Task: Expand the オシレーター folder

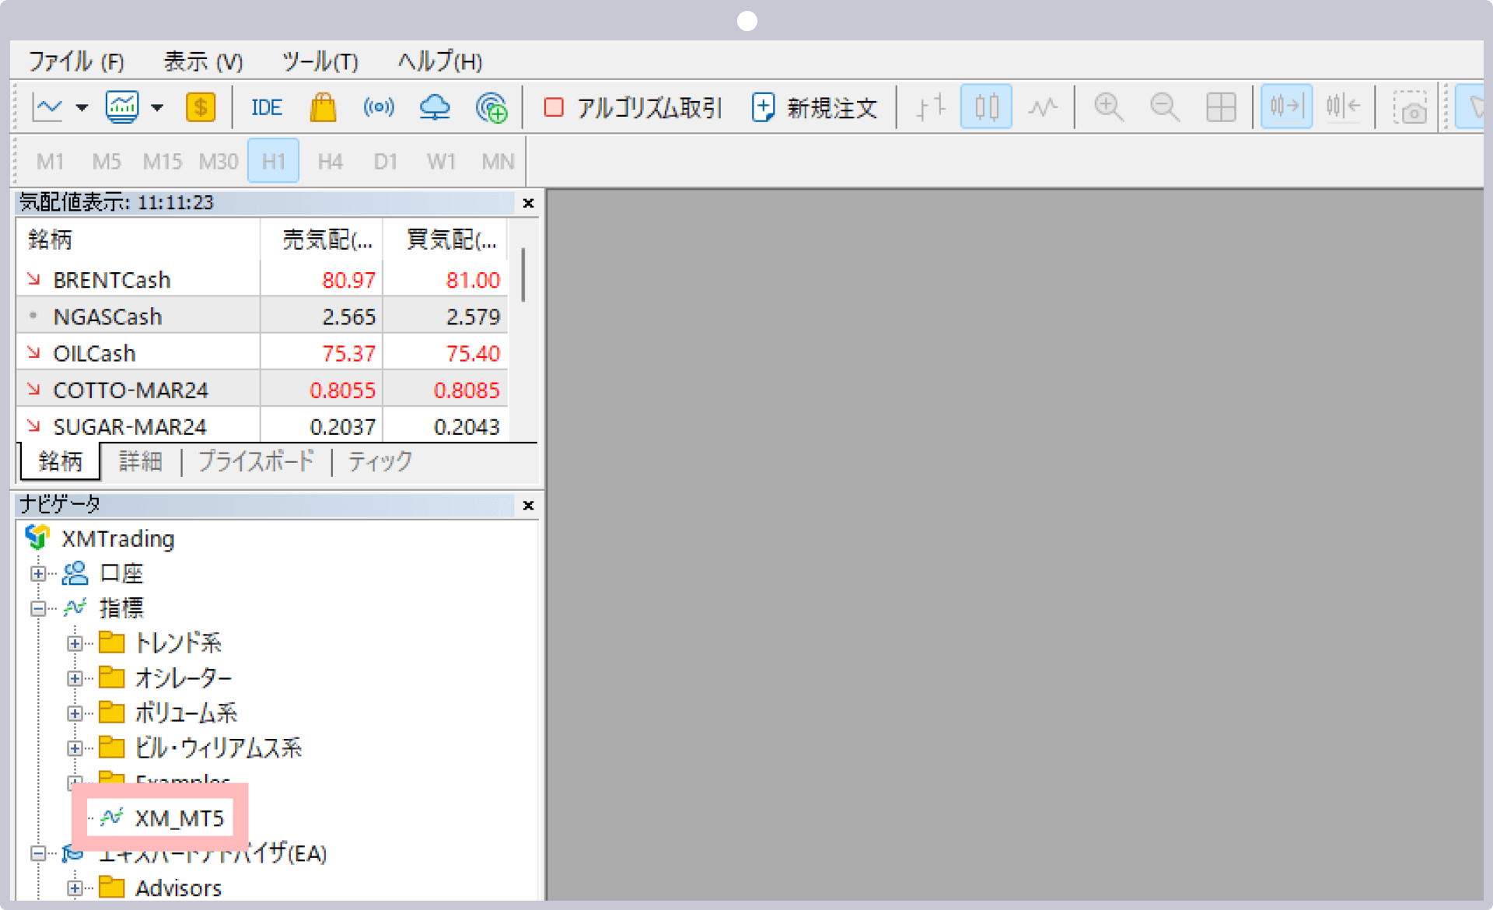Action: (x=75, y=678)
